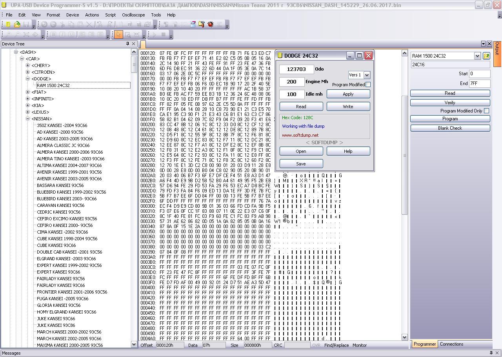The image size is (502, 357).
Task: Expand the <CHERY> tree node
Action: [28, 65]
